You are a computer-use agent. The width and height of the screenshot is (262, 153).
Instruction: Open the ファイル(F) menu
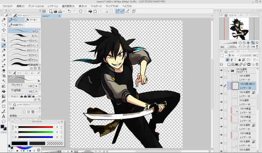click(8, 6)
